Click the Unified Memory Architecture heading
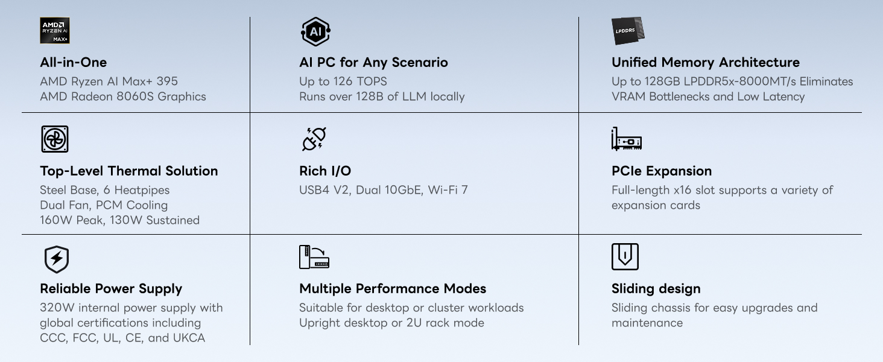The image size is (883, 362). click(706, 62)
